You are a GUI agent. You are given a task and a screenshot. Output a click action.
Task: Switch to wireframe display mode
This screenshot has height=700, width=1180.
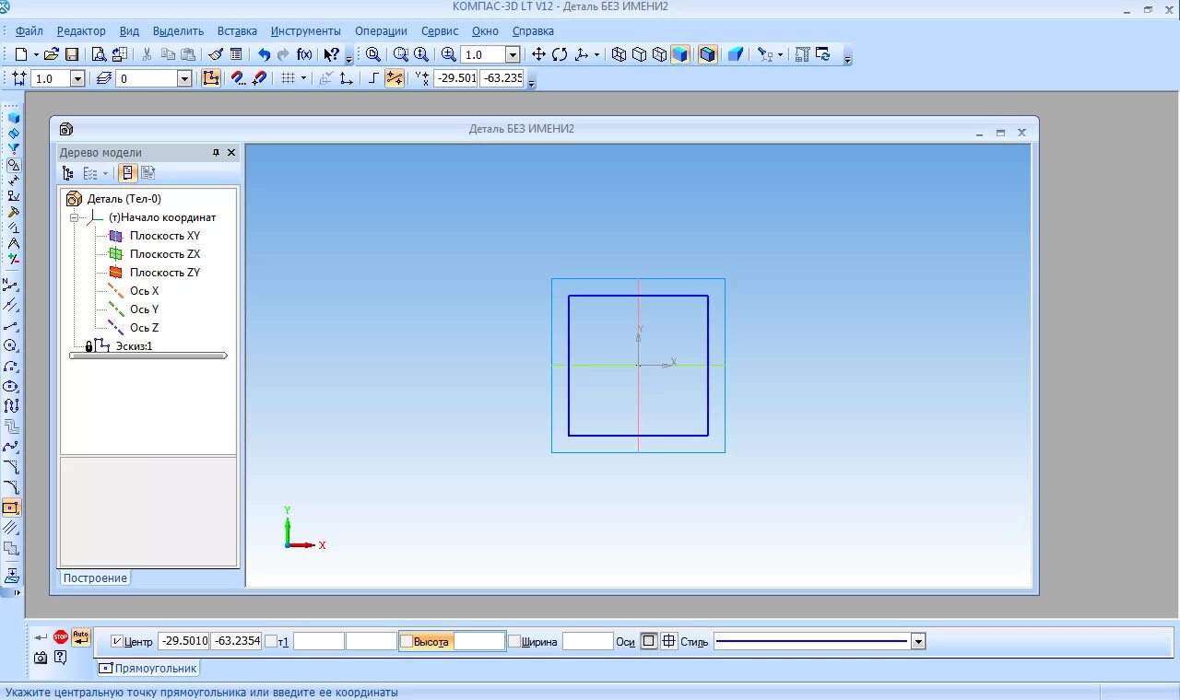619,54
